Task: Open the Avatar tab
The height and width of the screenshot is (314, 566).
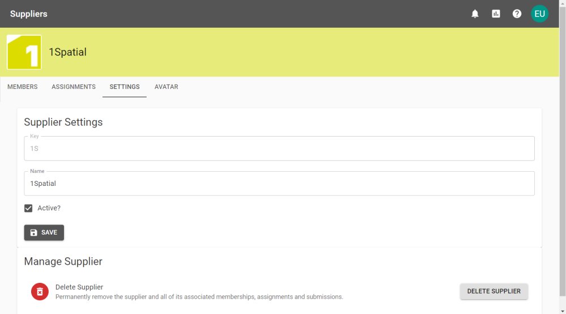Action: [166, 87]
